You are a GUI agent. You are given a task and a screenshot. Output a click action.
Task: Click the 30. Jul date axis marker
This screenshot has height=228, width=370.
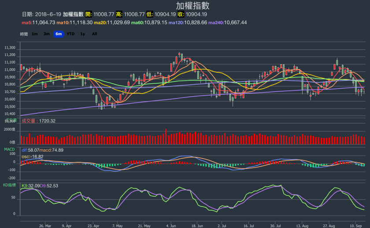pyautogui.click(x=275, y=224)
